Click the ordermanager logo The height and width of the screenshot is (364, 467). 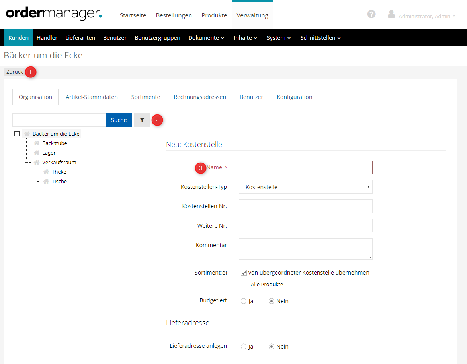[54, 14]
